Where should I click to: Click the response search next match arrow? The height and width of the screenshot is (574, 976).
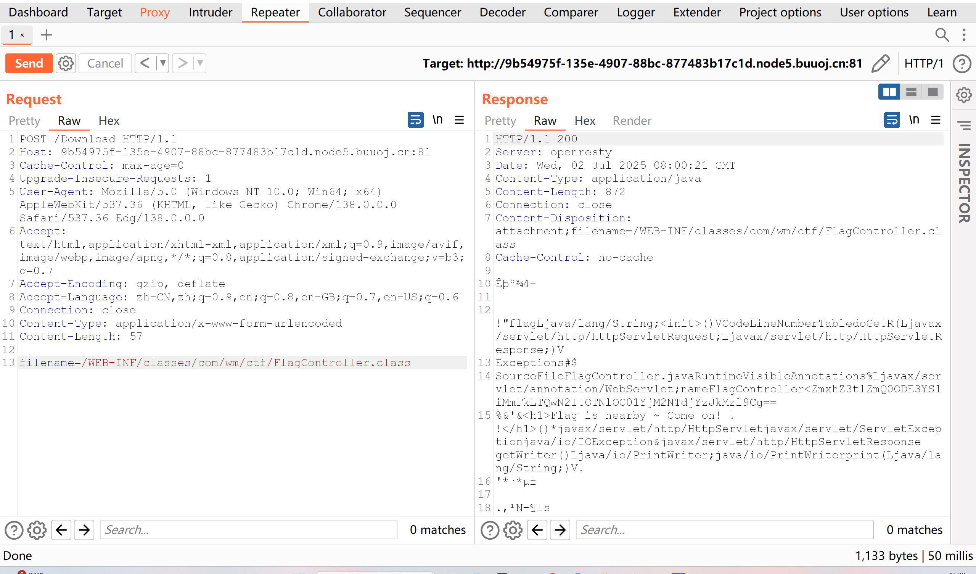click(x=560, y=530)
